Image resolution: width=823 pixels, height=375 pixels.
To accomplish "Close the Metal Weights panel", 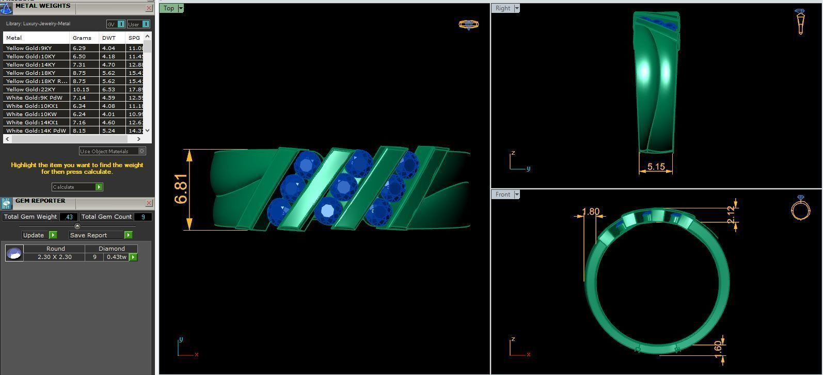I will [149, 8].
